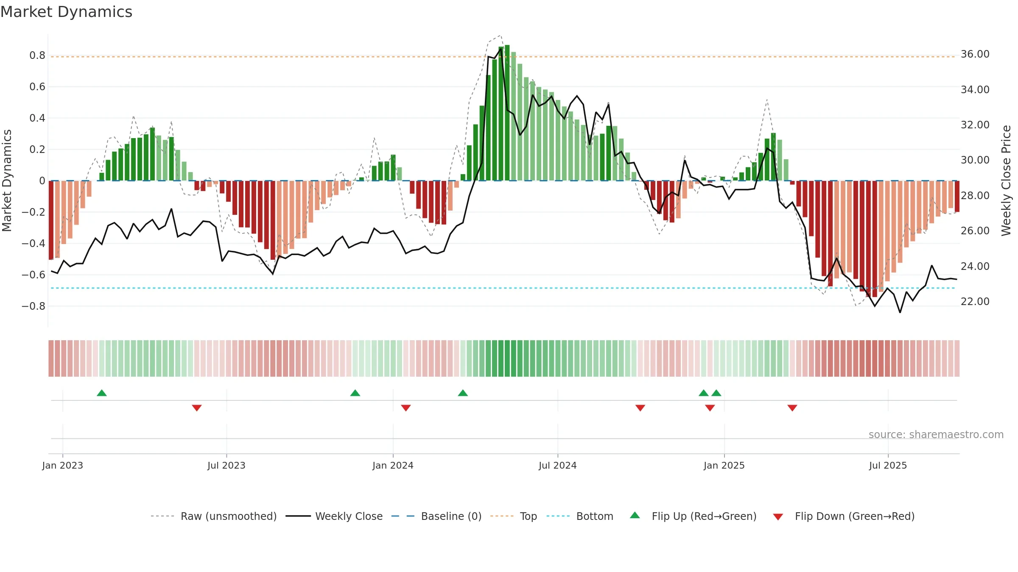Click the darkest green cell in the heat strip
The image size is (1018, 572).
tap(507, 358)
